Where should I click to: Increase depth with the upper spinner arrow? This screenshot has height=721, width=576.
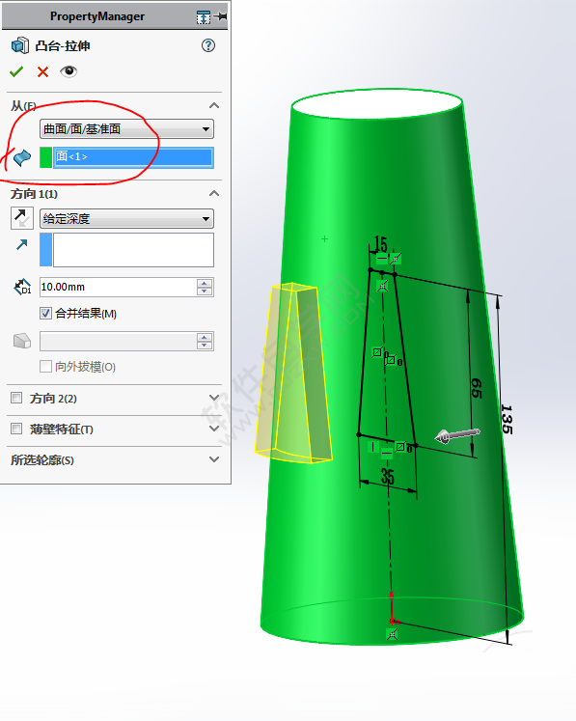point(205,283)
